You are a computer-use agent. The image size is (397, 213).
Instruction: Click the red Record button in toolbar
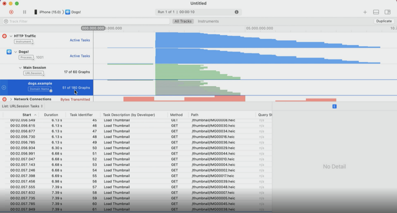(x=11, y=12)
